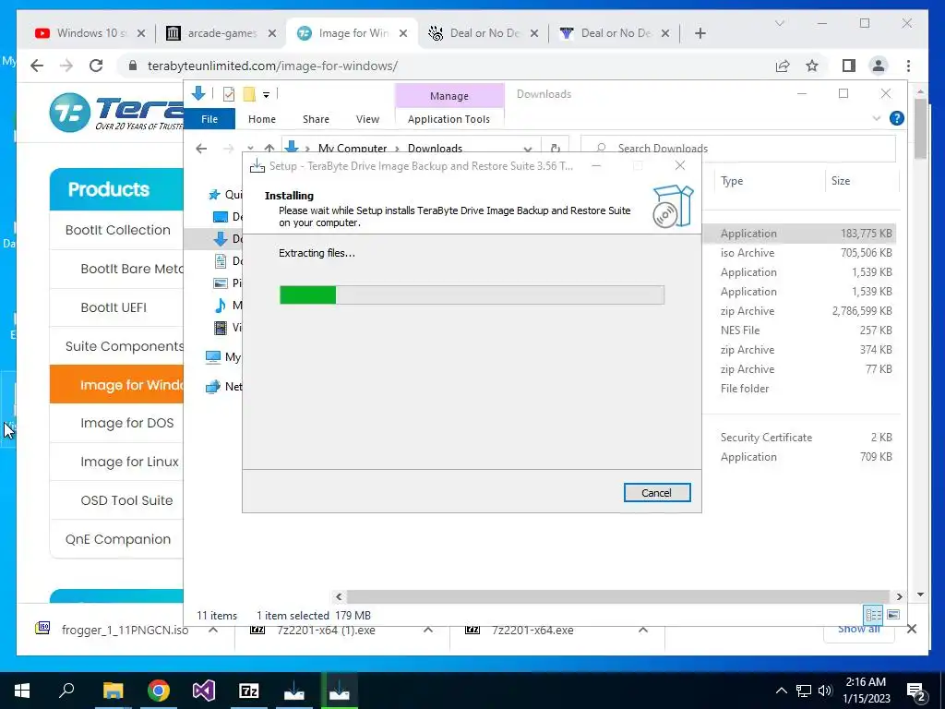The width and height of the screenshot is (945, 709).
Task: Switch to Home ribbon tab
Action: 261,119
